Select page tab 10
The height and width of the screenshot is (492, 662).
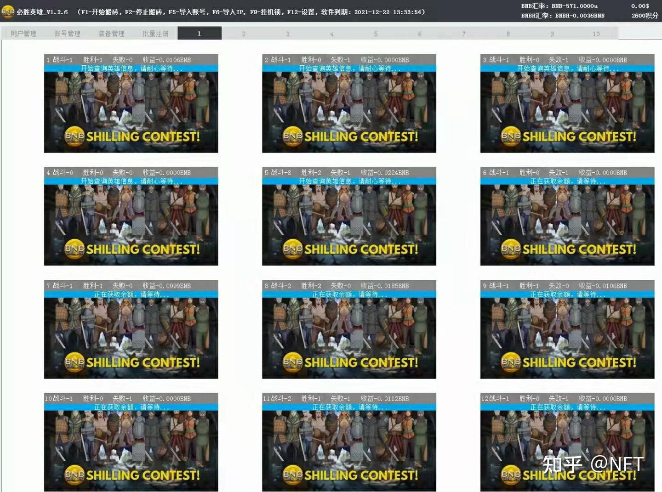click(596, 34)
